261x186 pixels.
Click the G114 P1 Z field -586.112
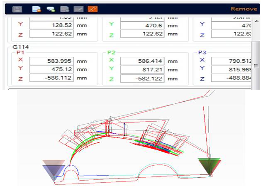tap(51, 78)
